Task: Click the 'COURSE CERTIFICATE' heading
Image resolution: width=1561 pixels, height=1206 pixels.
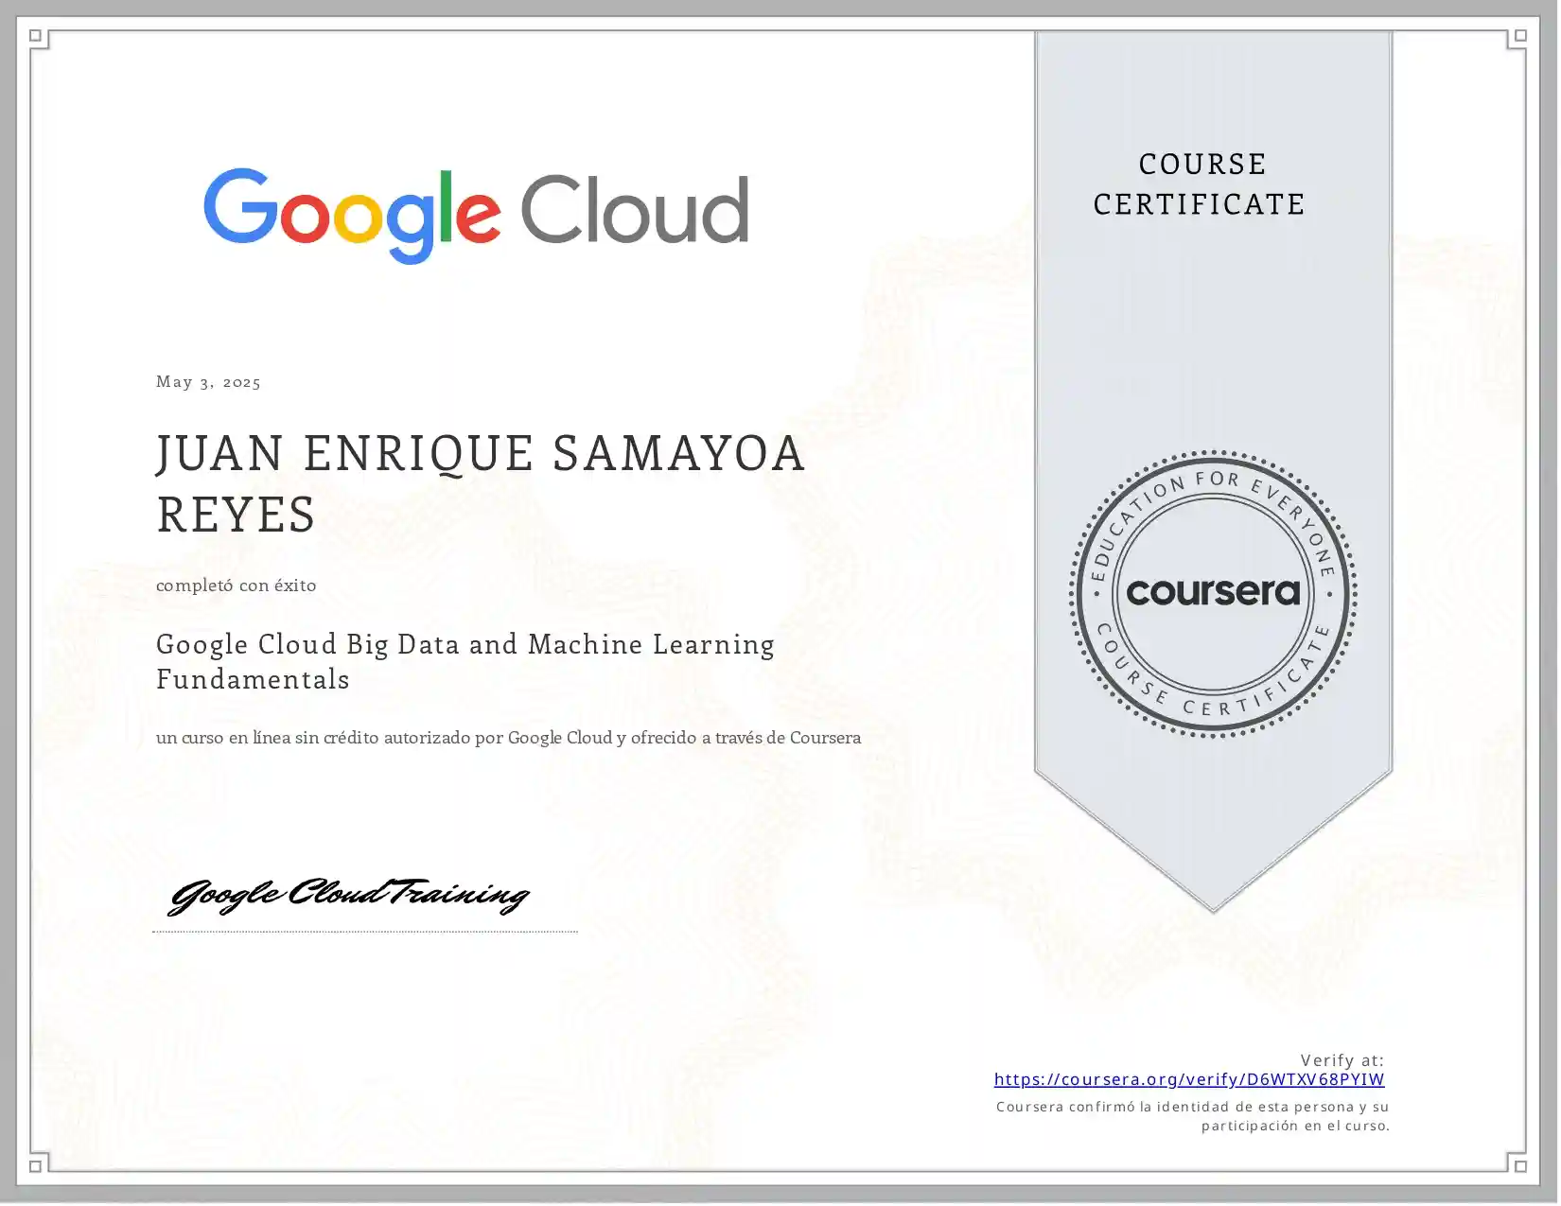Action: (x=1201, y=184)
